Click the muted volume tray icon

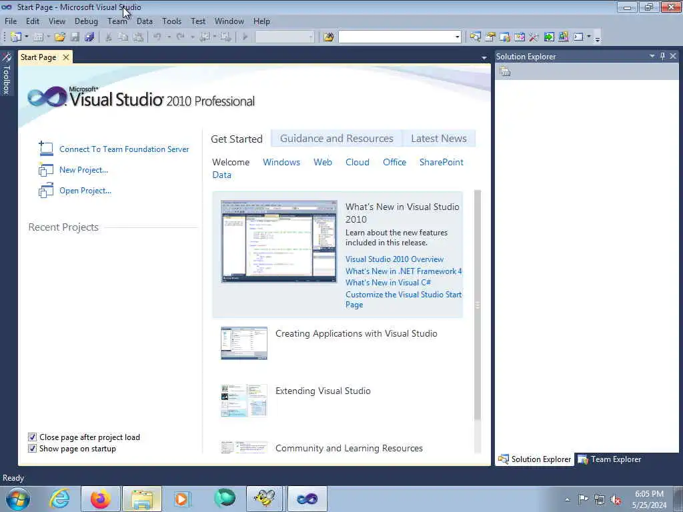point(616,499)
